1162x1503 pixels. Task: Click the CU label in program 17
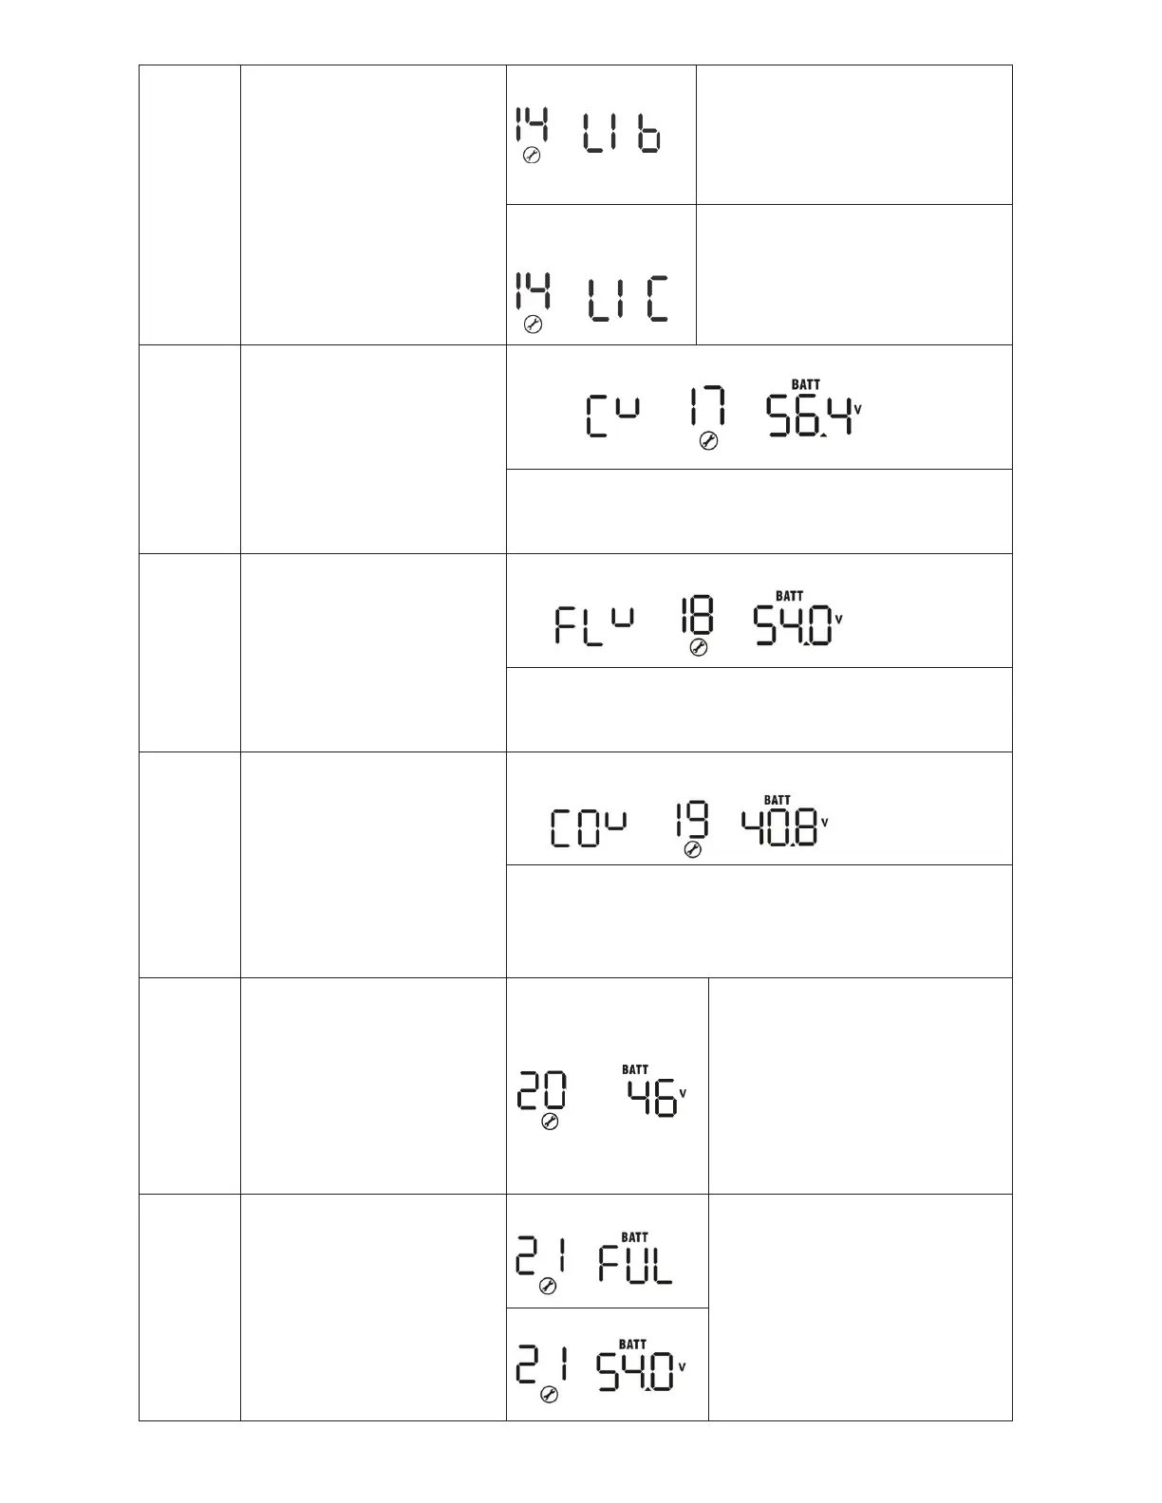point(611,417)
